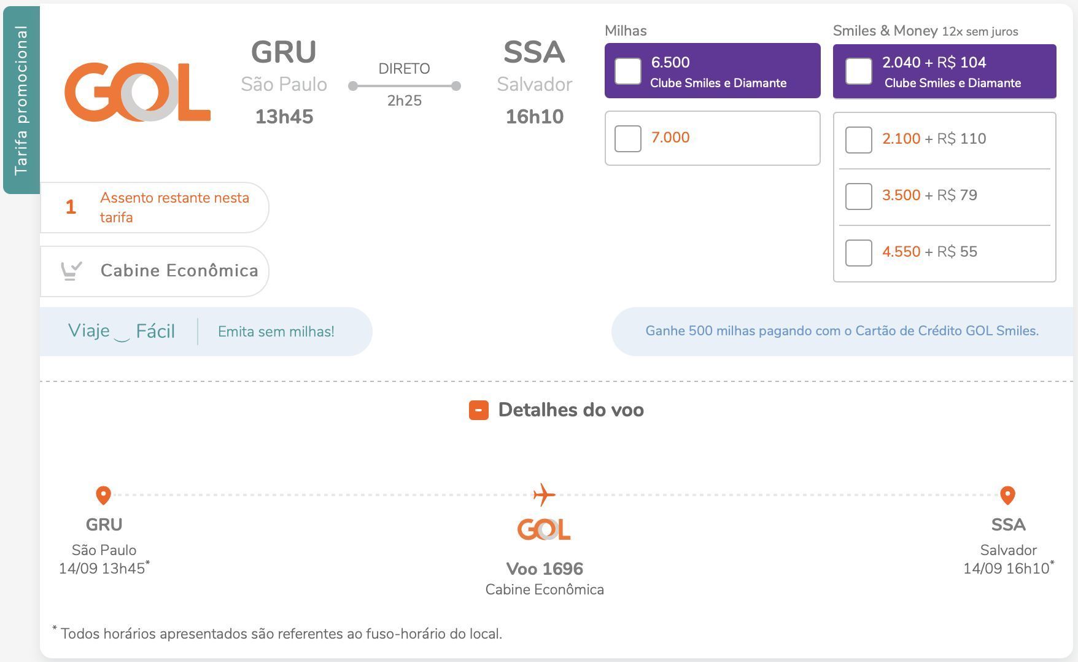
Task: Choose the 3.500 + R$ 79 fare
Action: (859, 197)
